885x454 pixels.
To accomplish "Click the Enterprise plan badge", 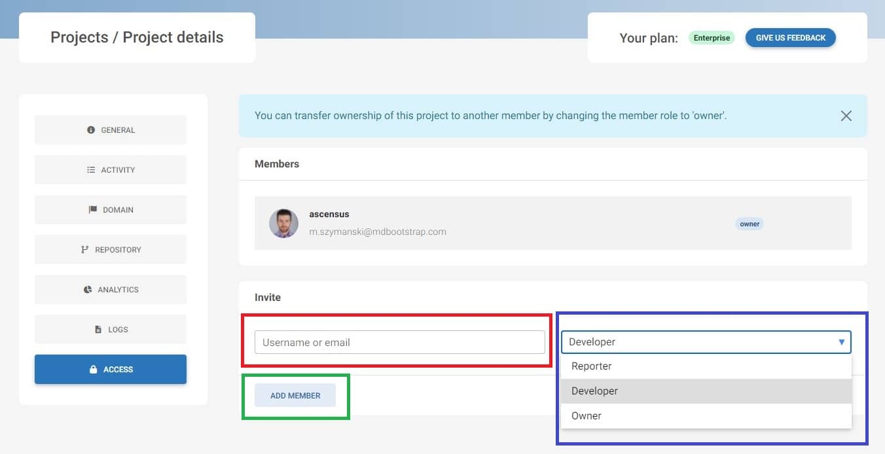I will [x=712, y=38].
